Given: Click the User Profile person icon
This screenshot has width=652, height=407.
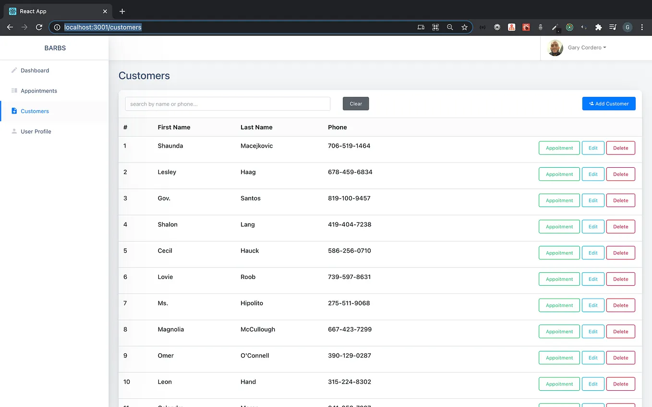Looking at the screenshot, I should [x=14, y=131].
